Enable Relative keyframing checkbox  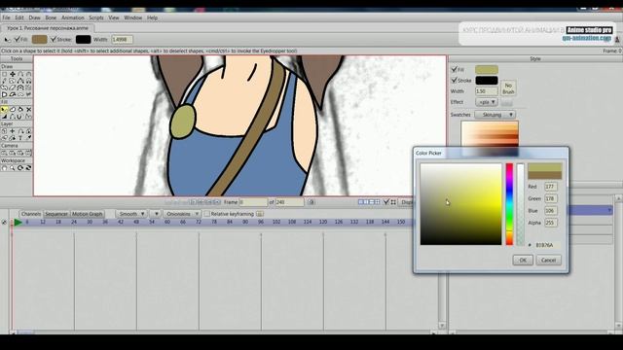207,214
